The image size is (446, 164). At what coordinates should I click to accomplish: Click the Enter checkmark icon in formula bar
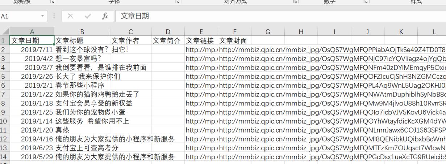coord(88,16)
